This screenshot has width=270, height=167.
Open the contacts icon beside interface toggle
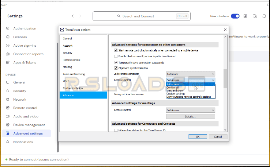[245, 16]
